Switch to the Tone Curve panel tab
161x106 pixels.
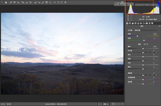(x=130, y=23)
